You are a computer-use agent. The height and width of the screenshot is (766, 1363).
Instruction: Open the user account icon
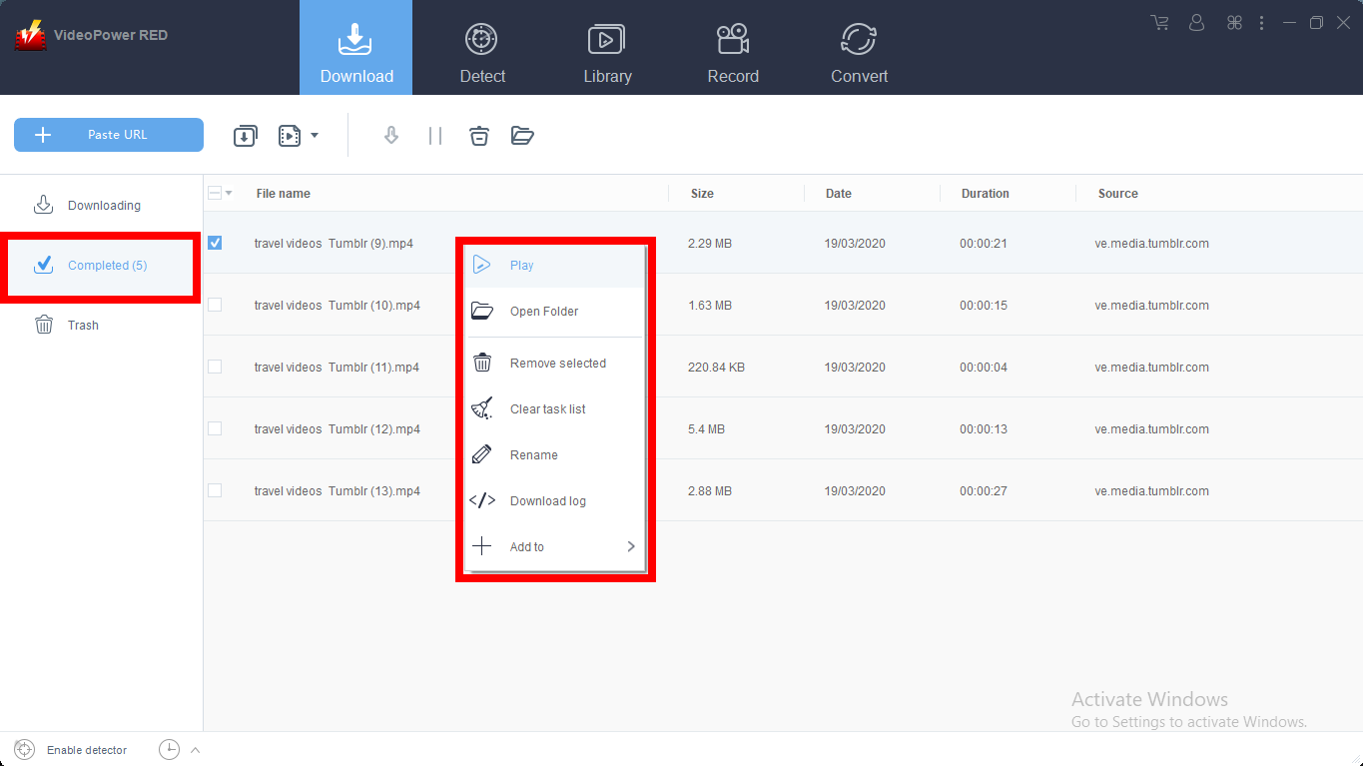coord(1197,22)
